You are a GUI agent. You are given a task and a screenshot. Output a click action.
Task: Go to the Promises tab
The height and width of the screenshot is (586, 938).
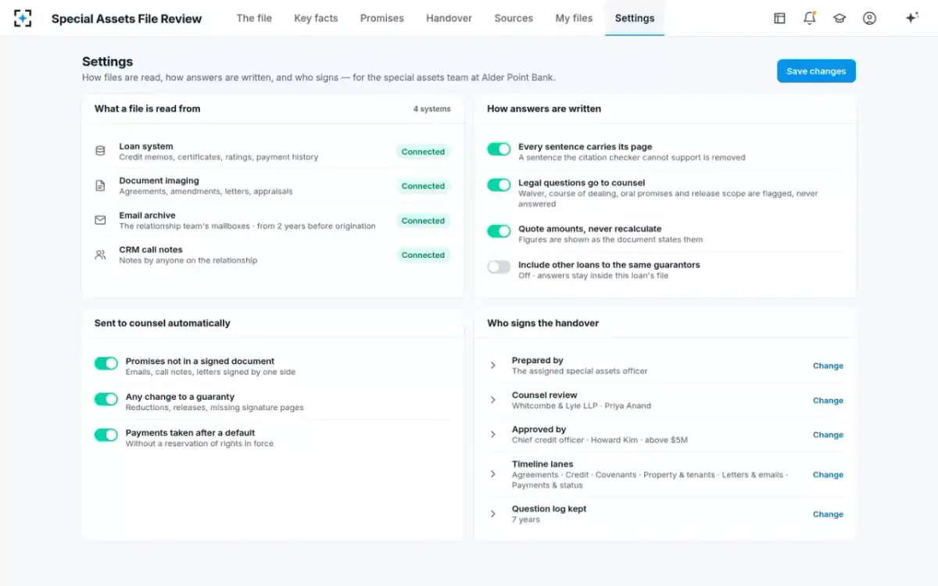tap(382, 18)
